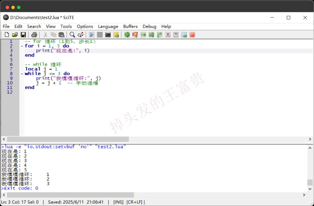
Task: Open the Help menu
Action: (166, 26)
